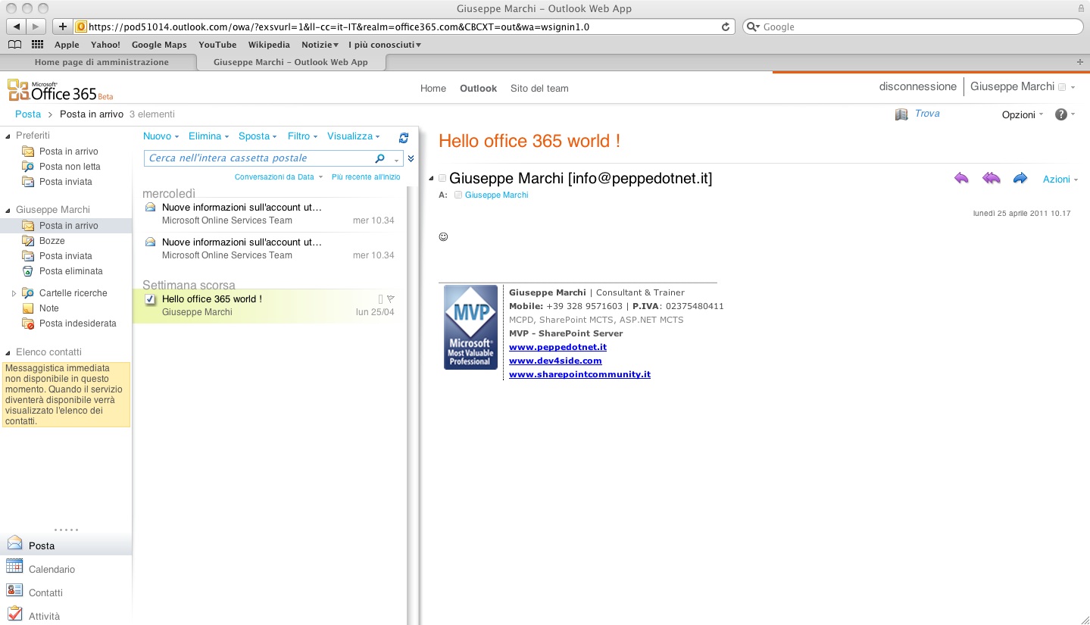Toggle presence box next to sender name
Viewport: 1090px width, 625px height.
443,179
